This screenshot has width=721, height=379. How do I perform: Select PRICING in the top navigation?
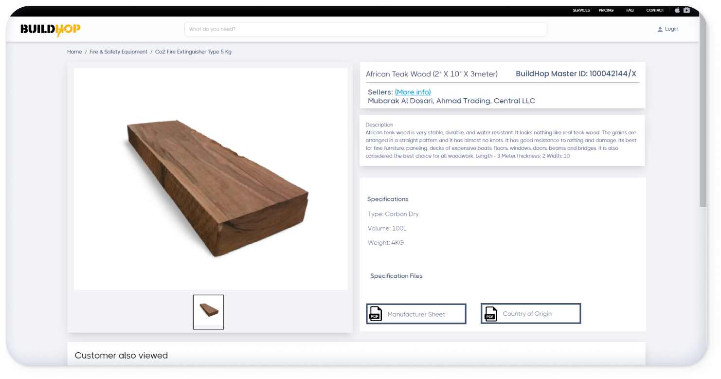point(606,10)
